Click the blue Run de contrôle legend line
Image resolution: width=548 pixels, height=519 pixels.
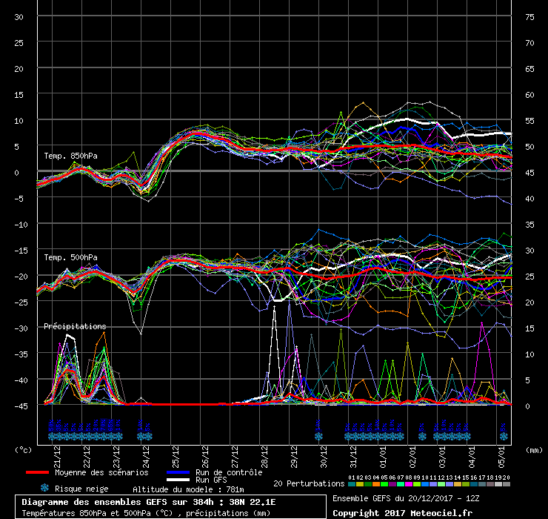click(178, 472)
